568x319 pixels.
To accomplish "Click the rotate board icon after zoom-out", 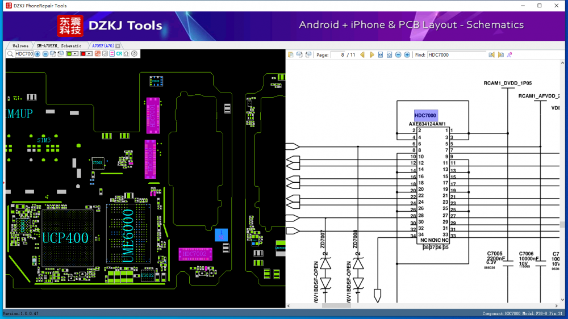I will click(x=53, y=54).
